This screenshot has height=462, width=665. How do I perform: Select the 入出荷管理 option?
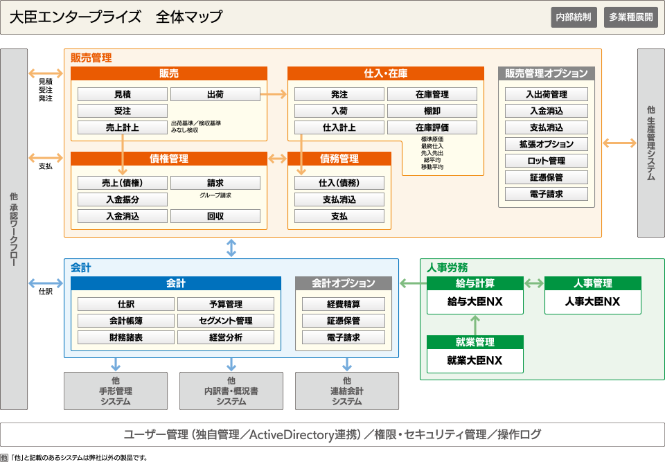[x=547, y=94]
